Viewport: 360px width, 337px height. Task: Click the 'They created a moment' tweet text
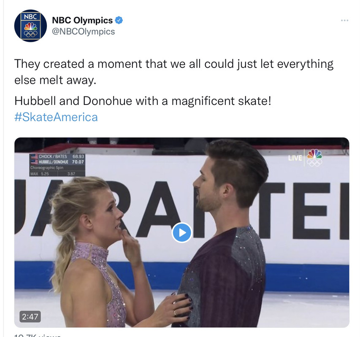[174, 72]
